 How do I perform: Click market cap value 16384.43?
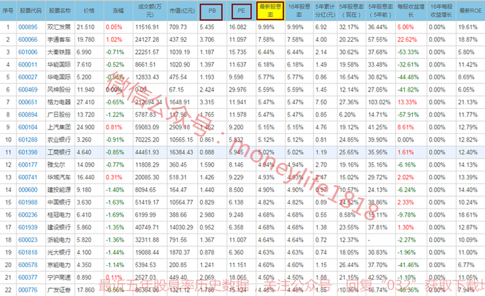click(181, 152)
